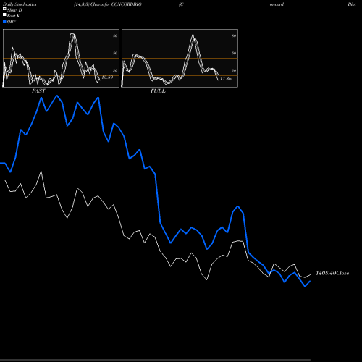
Task: Click the highest point of the blue OBV line
Action: coord(57,96)
